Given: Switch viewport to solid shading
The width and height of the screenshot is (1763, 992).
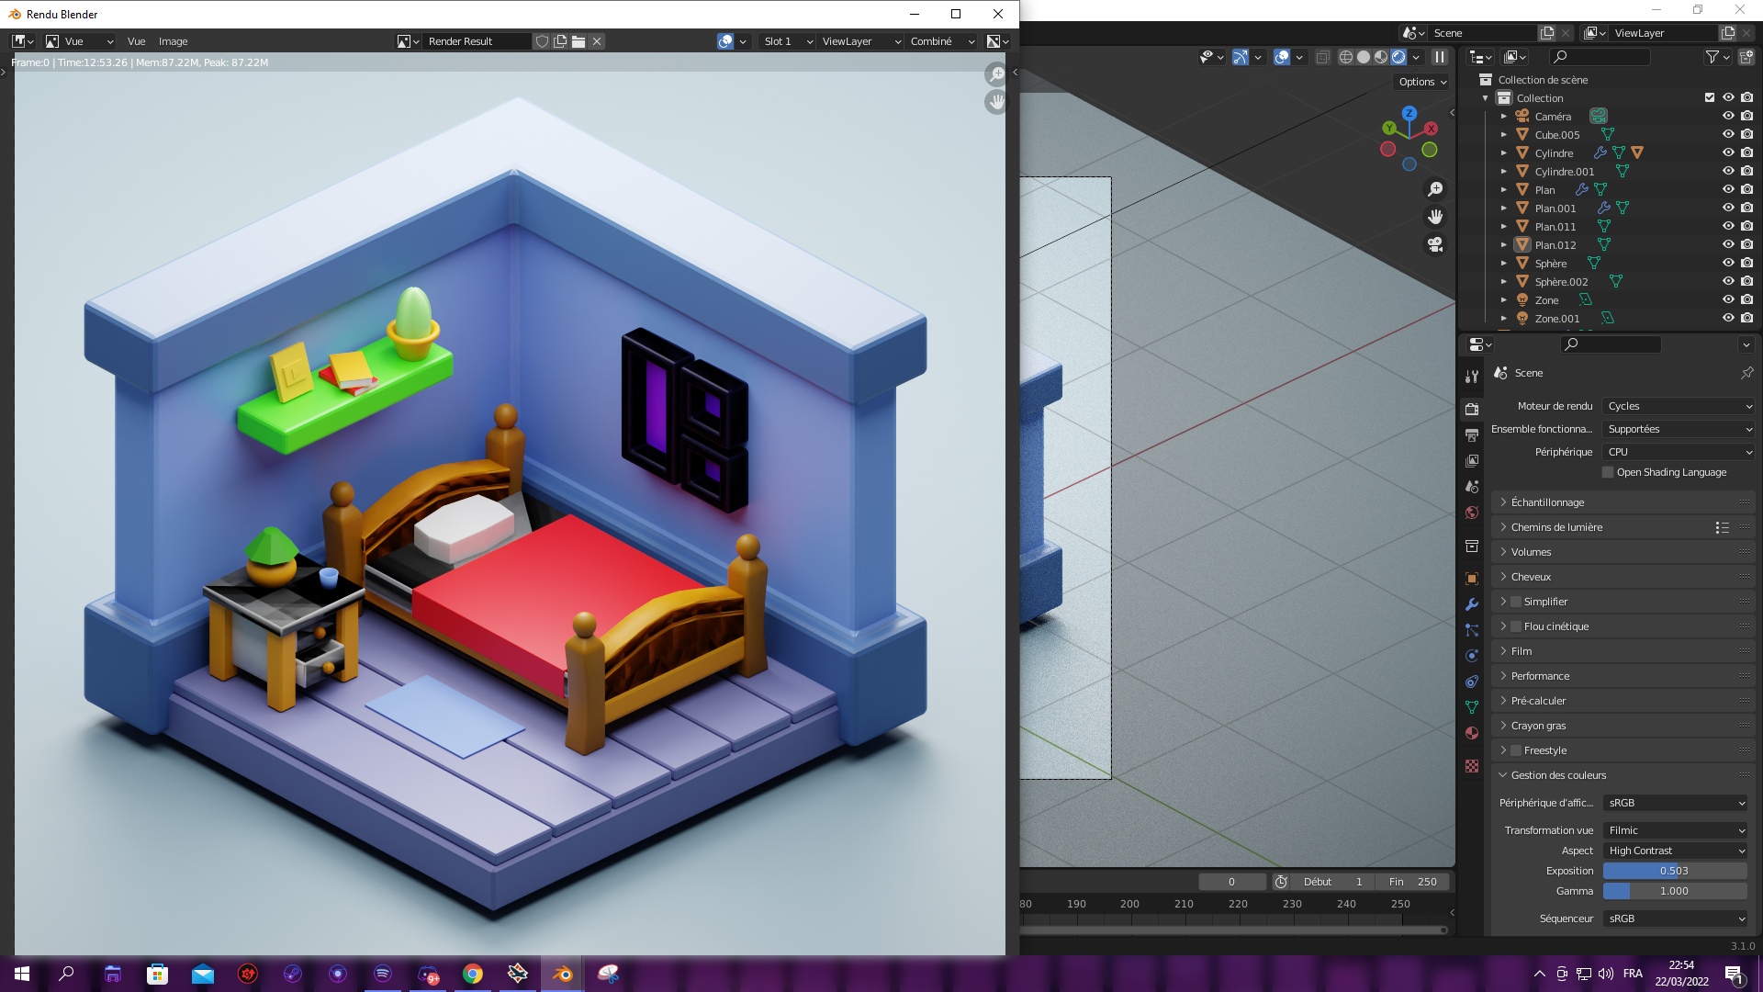Looking at the screenshot, I should tap(1364, 57).
